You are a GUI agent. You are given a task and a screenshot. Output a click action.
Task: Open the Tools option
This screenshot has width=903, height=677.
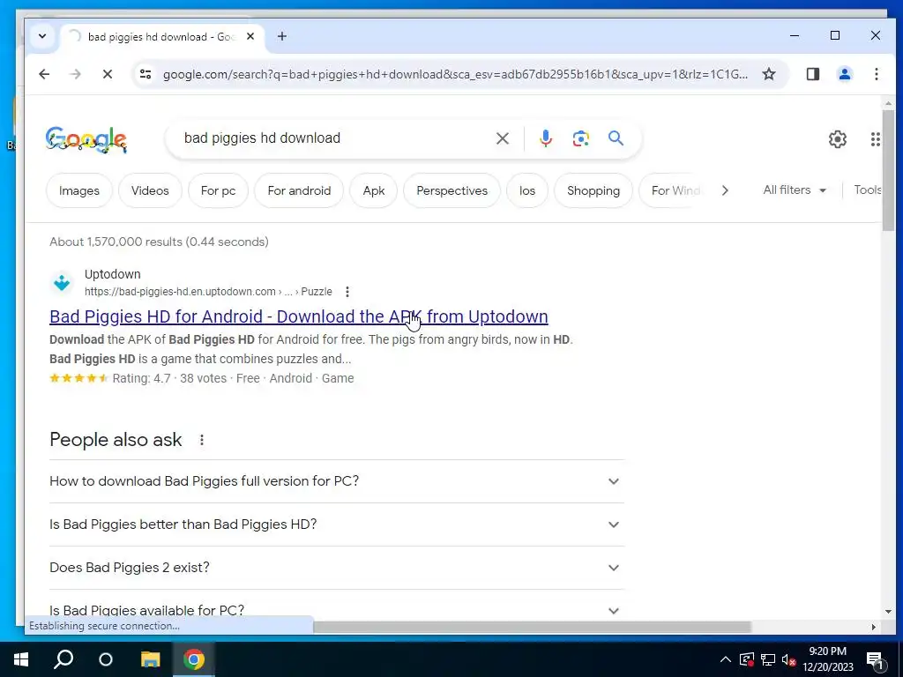868,190
